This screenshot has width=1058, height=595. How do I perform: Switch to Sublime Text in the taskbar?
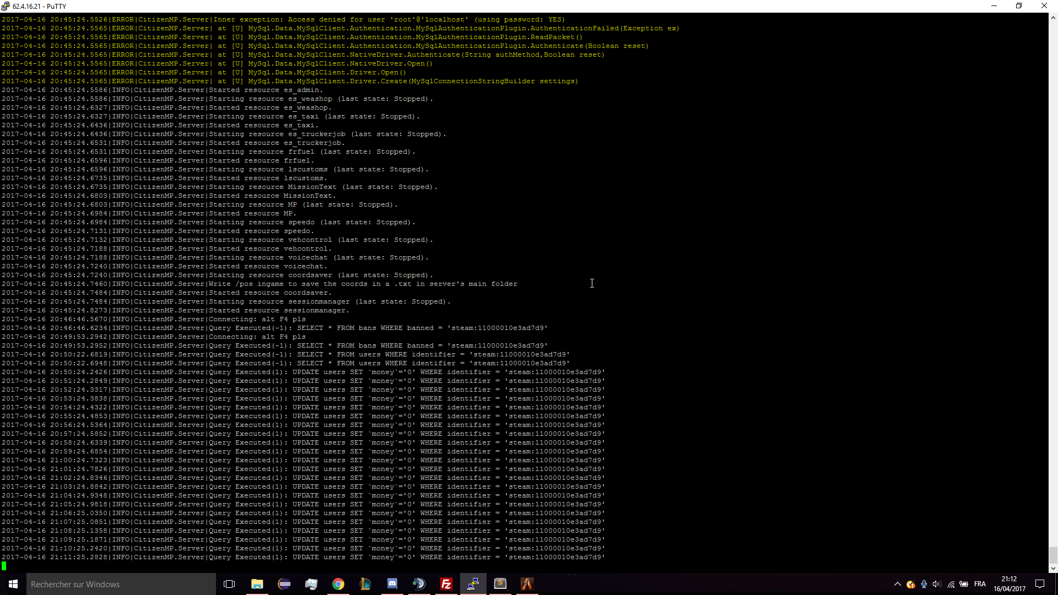500,584
